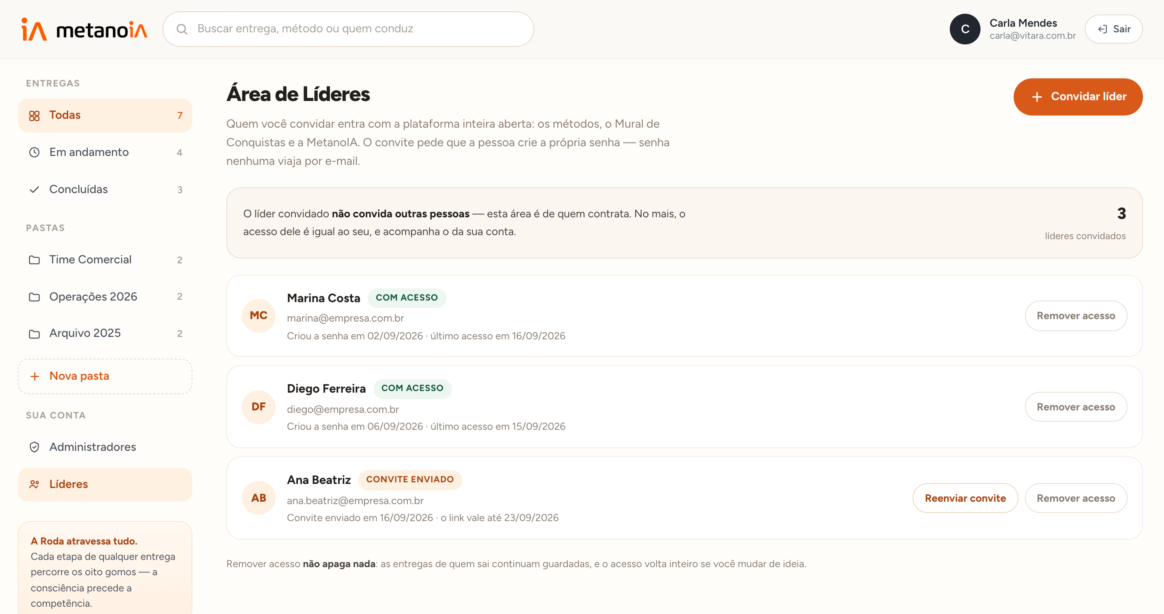Click the metanoIA logo

tap(84, 29)
